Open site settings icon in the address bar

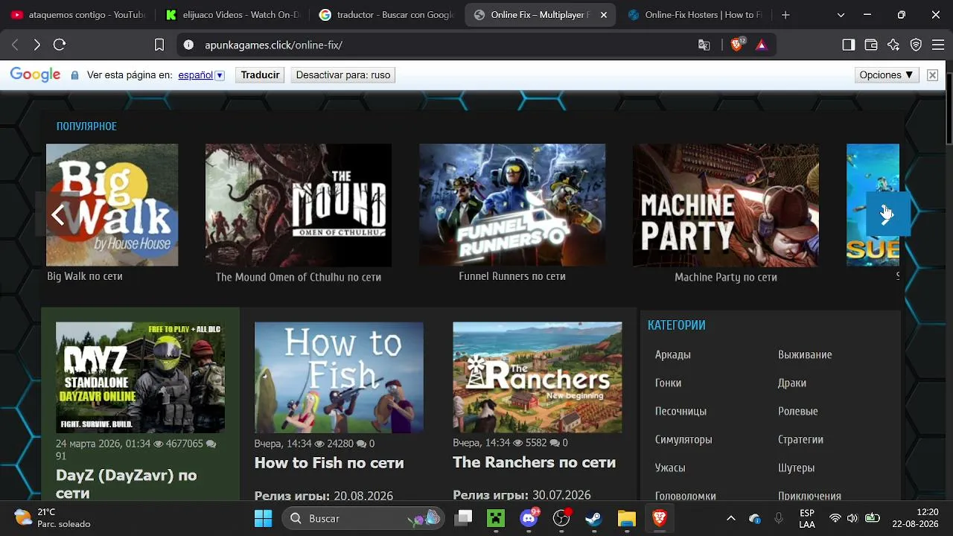[x=189, y=45]
